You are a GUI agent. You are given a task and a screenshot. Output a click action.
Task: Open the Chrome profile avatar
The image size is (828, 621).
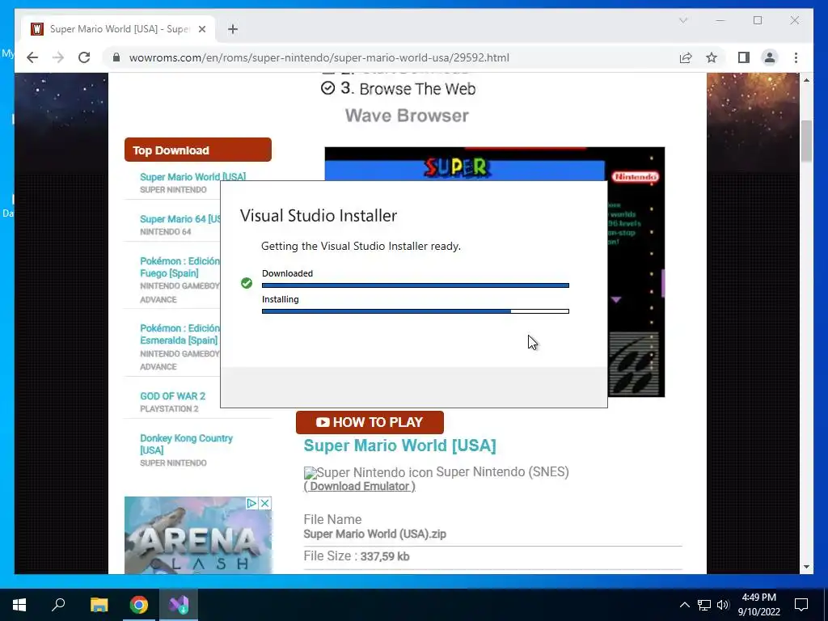[x=770, y=57]
